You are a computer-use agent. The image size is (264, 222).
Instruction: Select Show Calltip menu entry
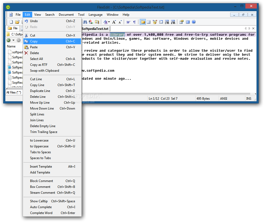coord(52,201)
